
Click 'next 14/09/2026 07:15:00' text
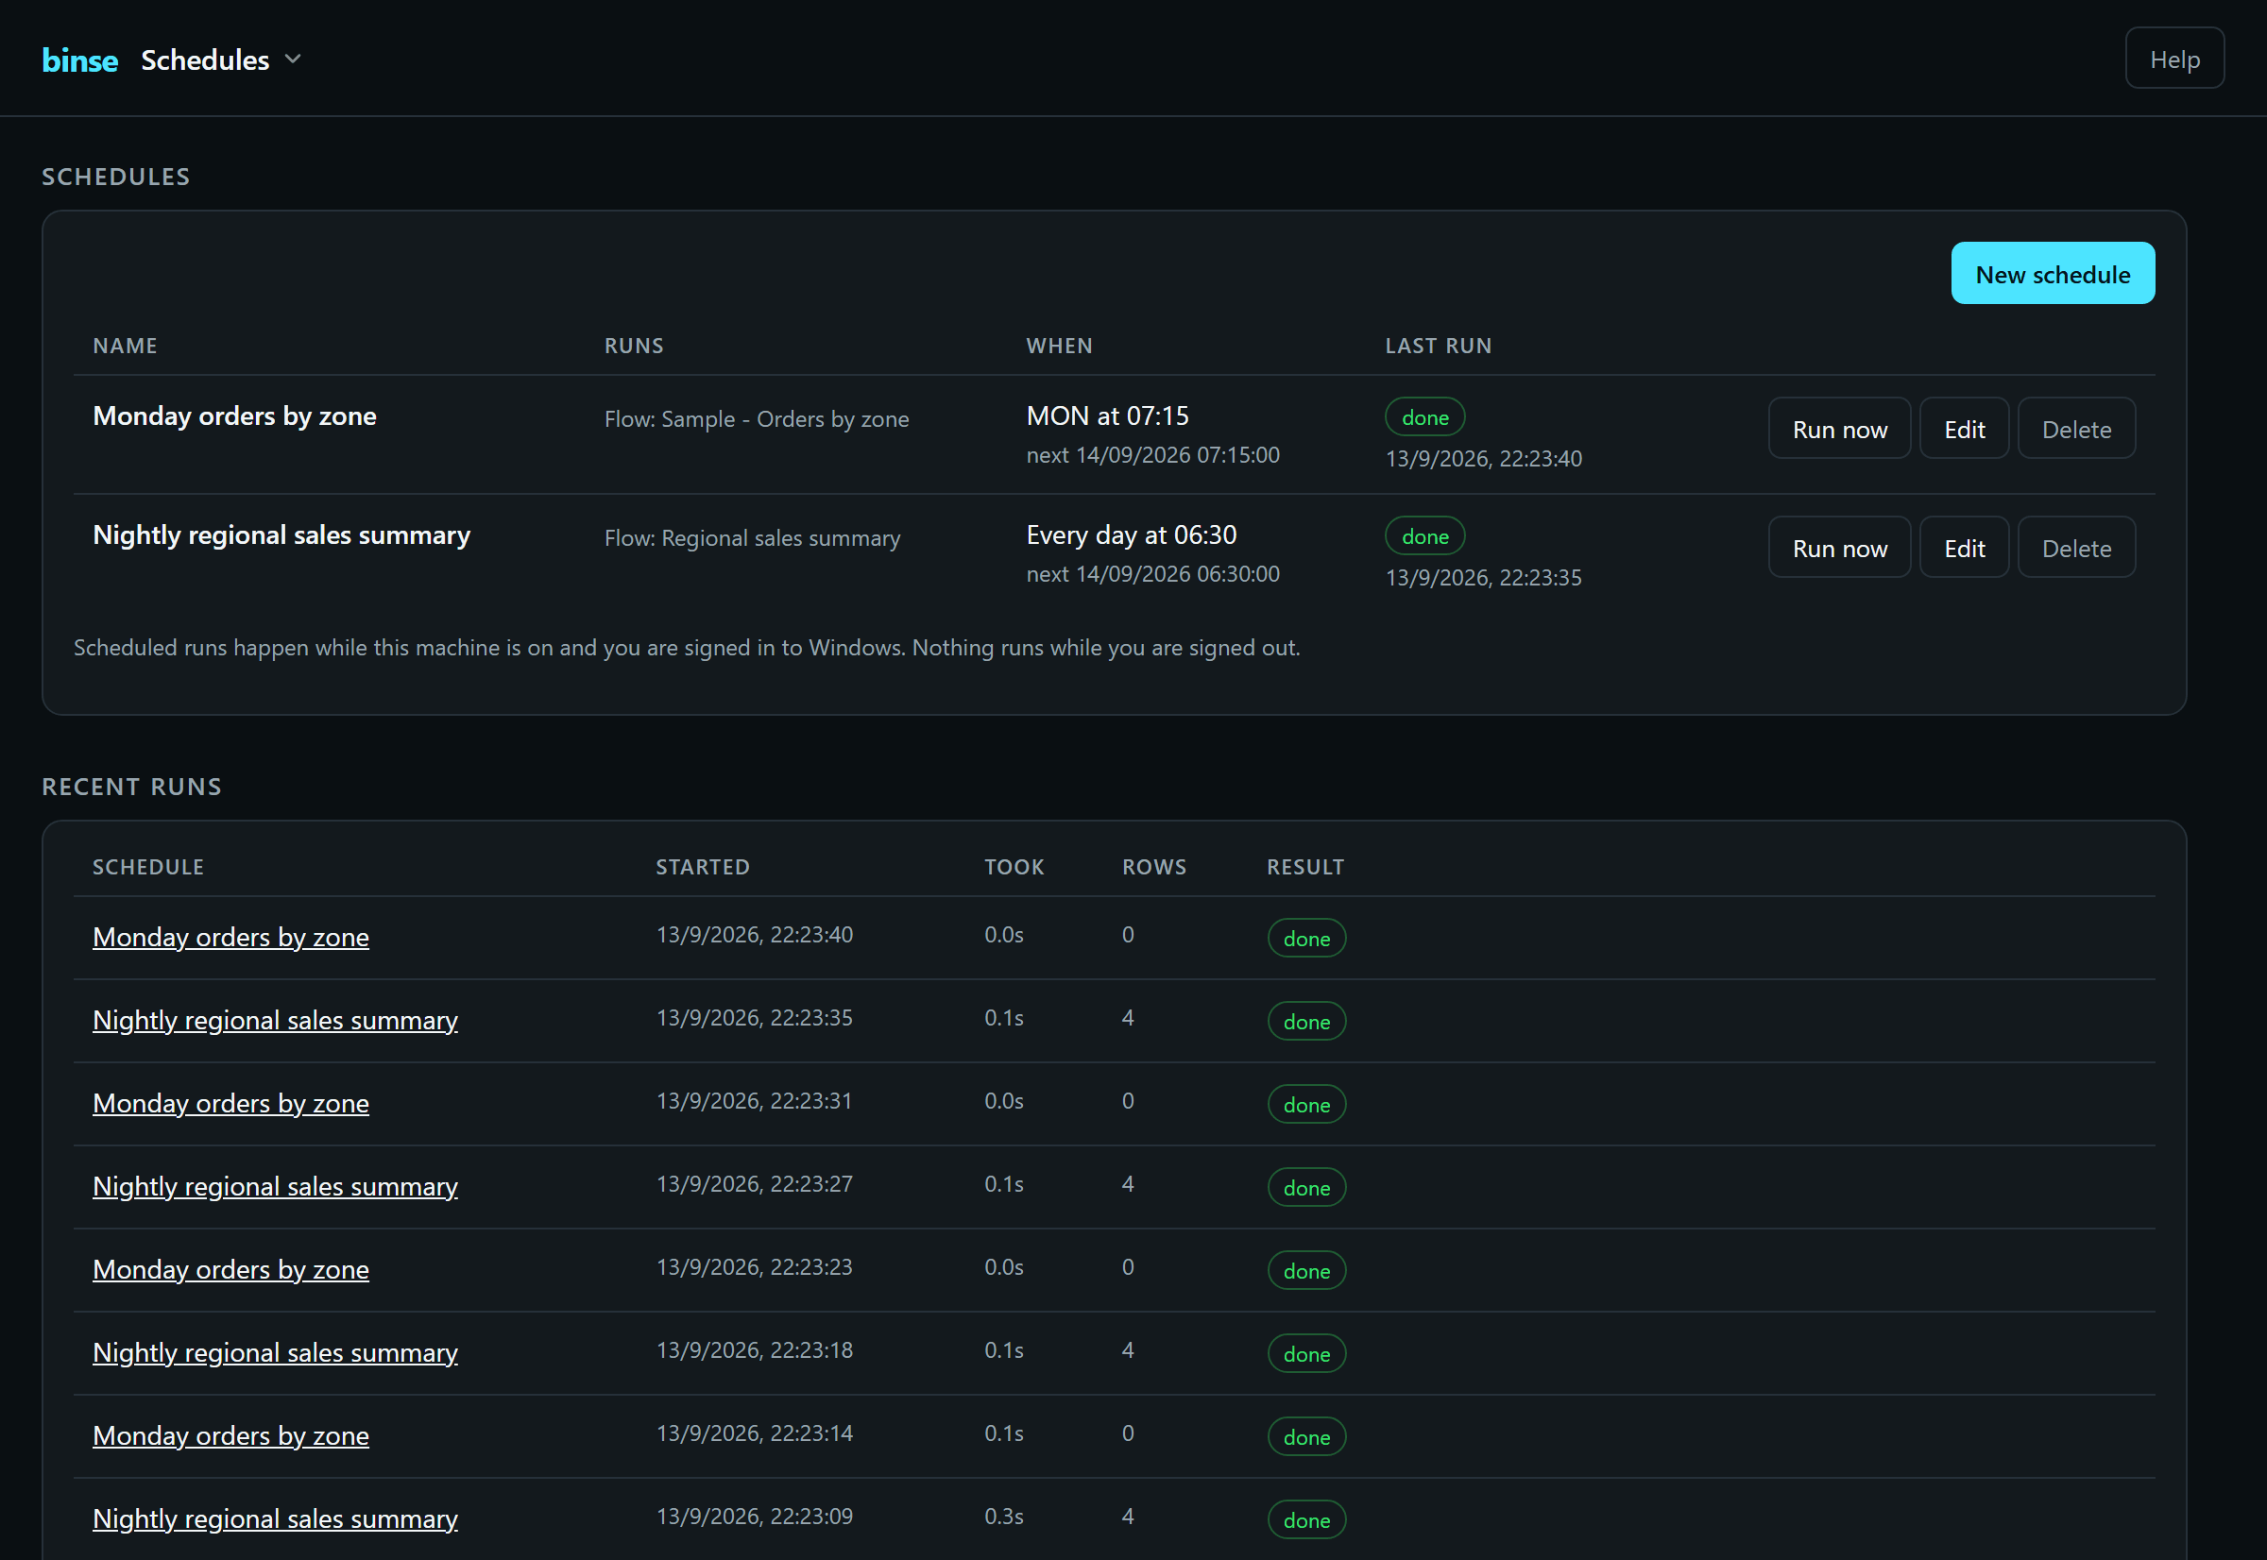point(1152,454)
